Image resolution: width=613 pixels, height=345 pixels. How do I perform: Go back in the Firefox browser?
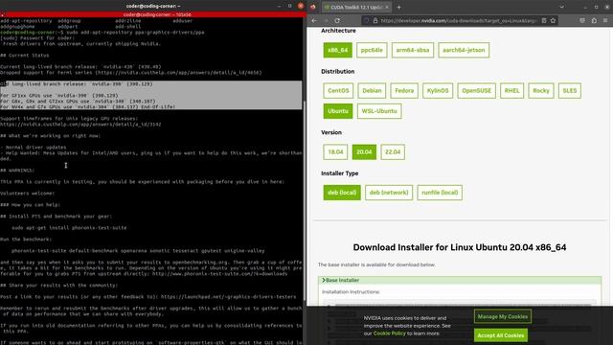[x=315, y=20]
